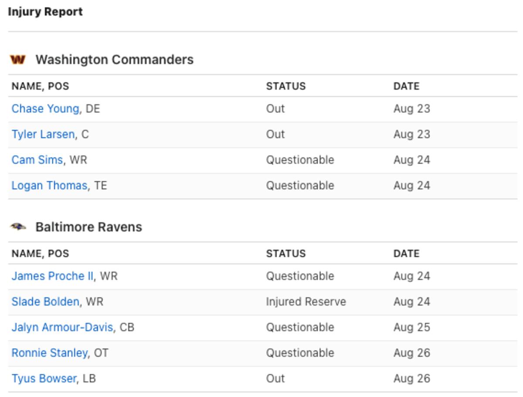The width and height of the screenshot is (523, 397).
Task: Select the Jalyn Armour-Davis link
Action: (62, 327)
